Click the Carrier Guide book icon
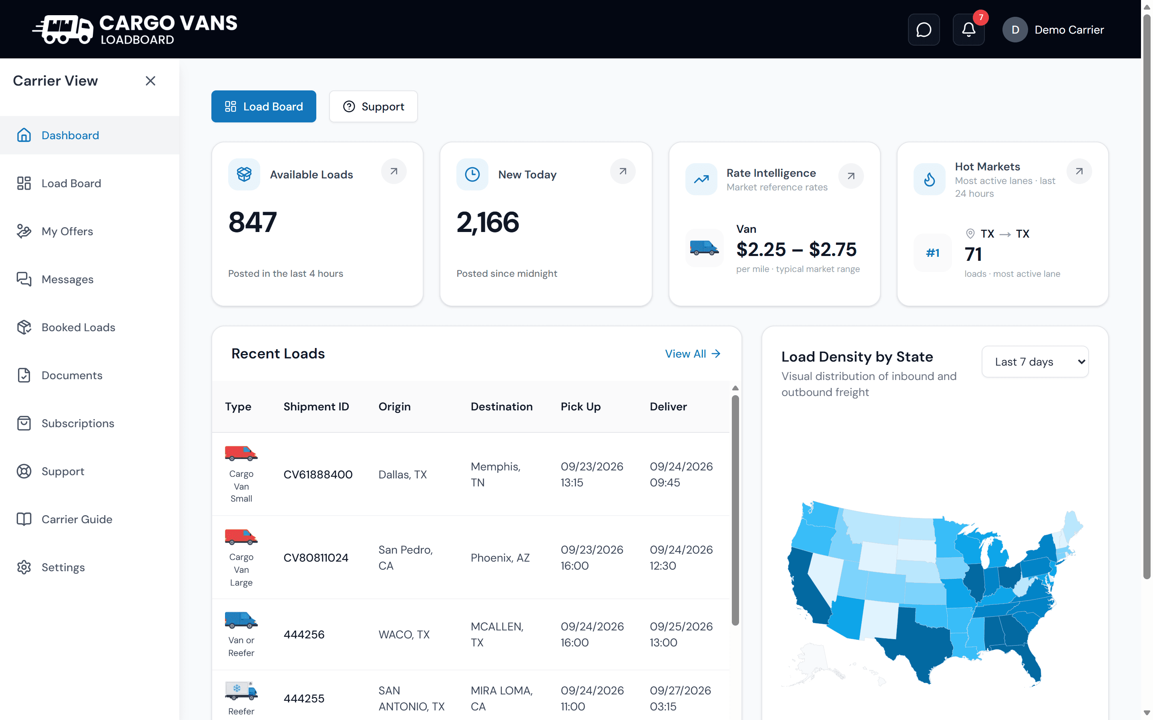This screenshot has height=720, width=1153. click(24, 519)
